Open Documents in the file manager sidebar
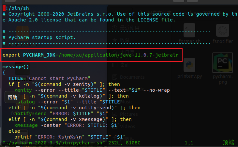The image size is (238, 147). [132, 77]
